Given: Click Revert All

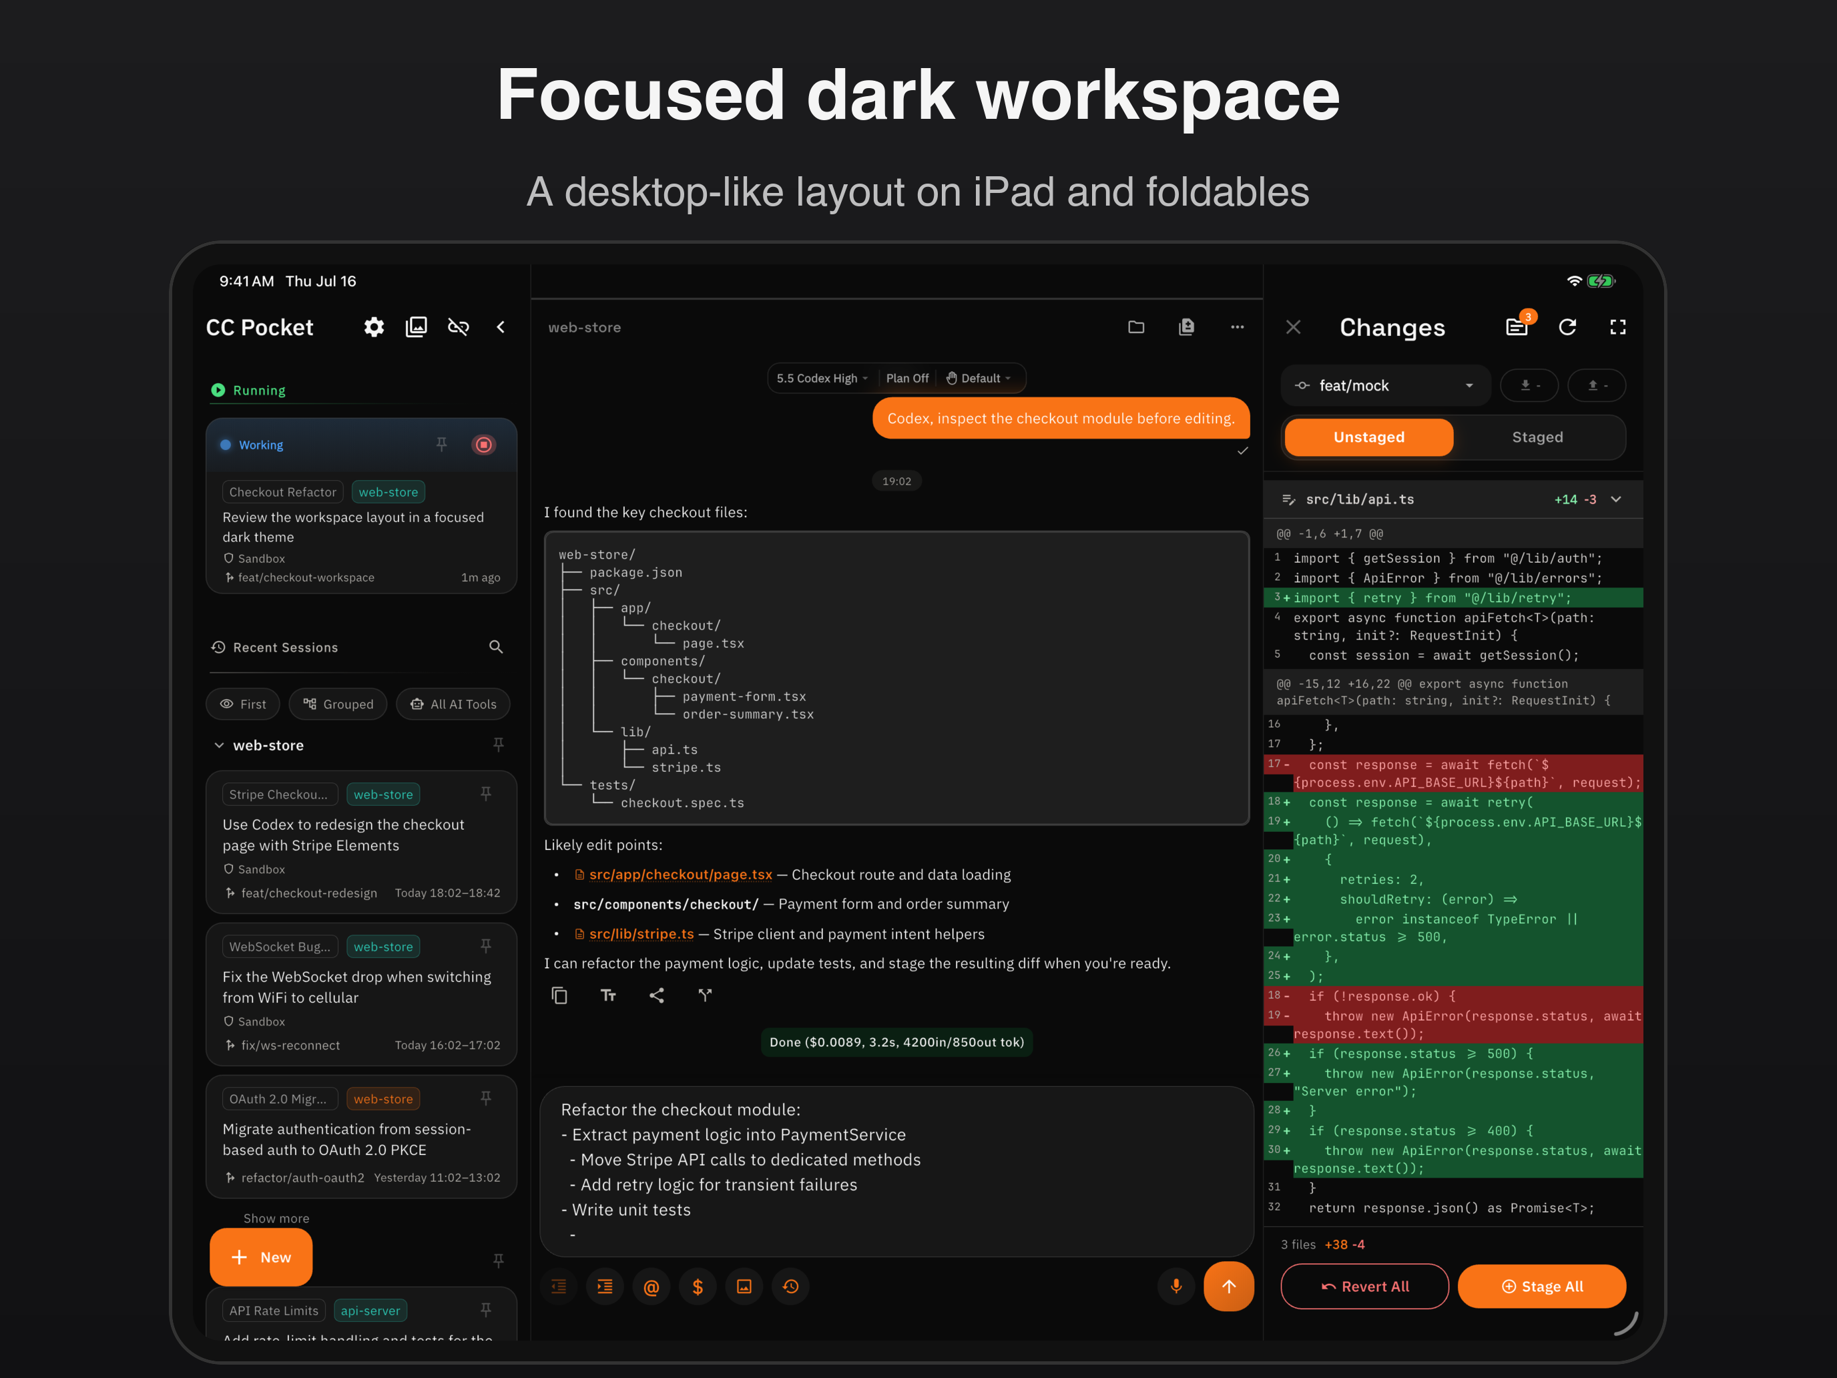Looking at the screenshot, I should [1364, 1286].
